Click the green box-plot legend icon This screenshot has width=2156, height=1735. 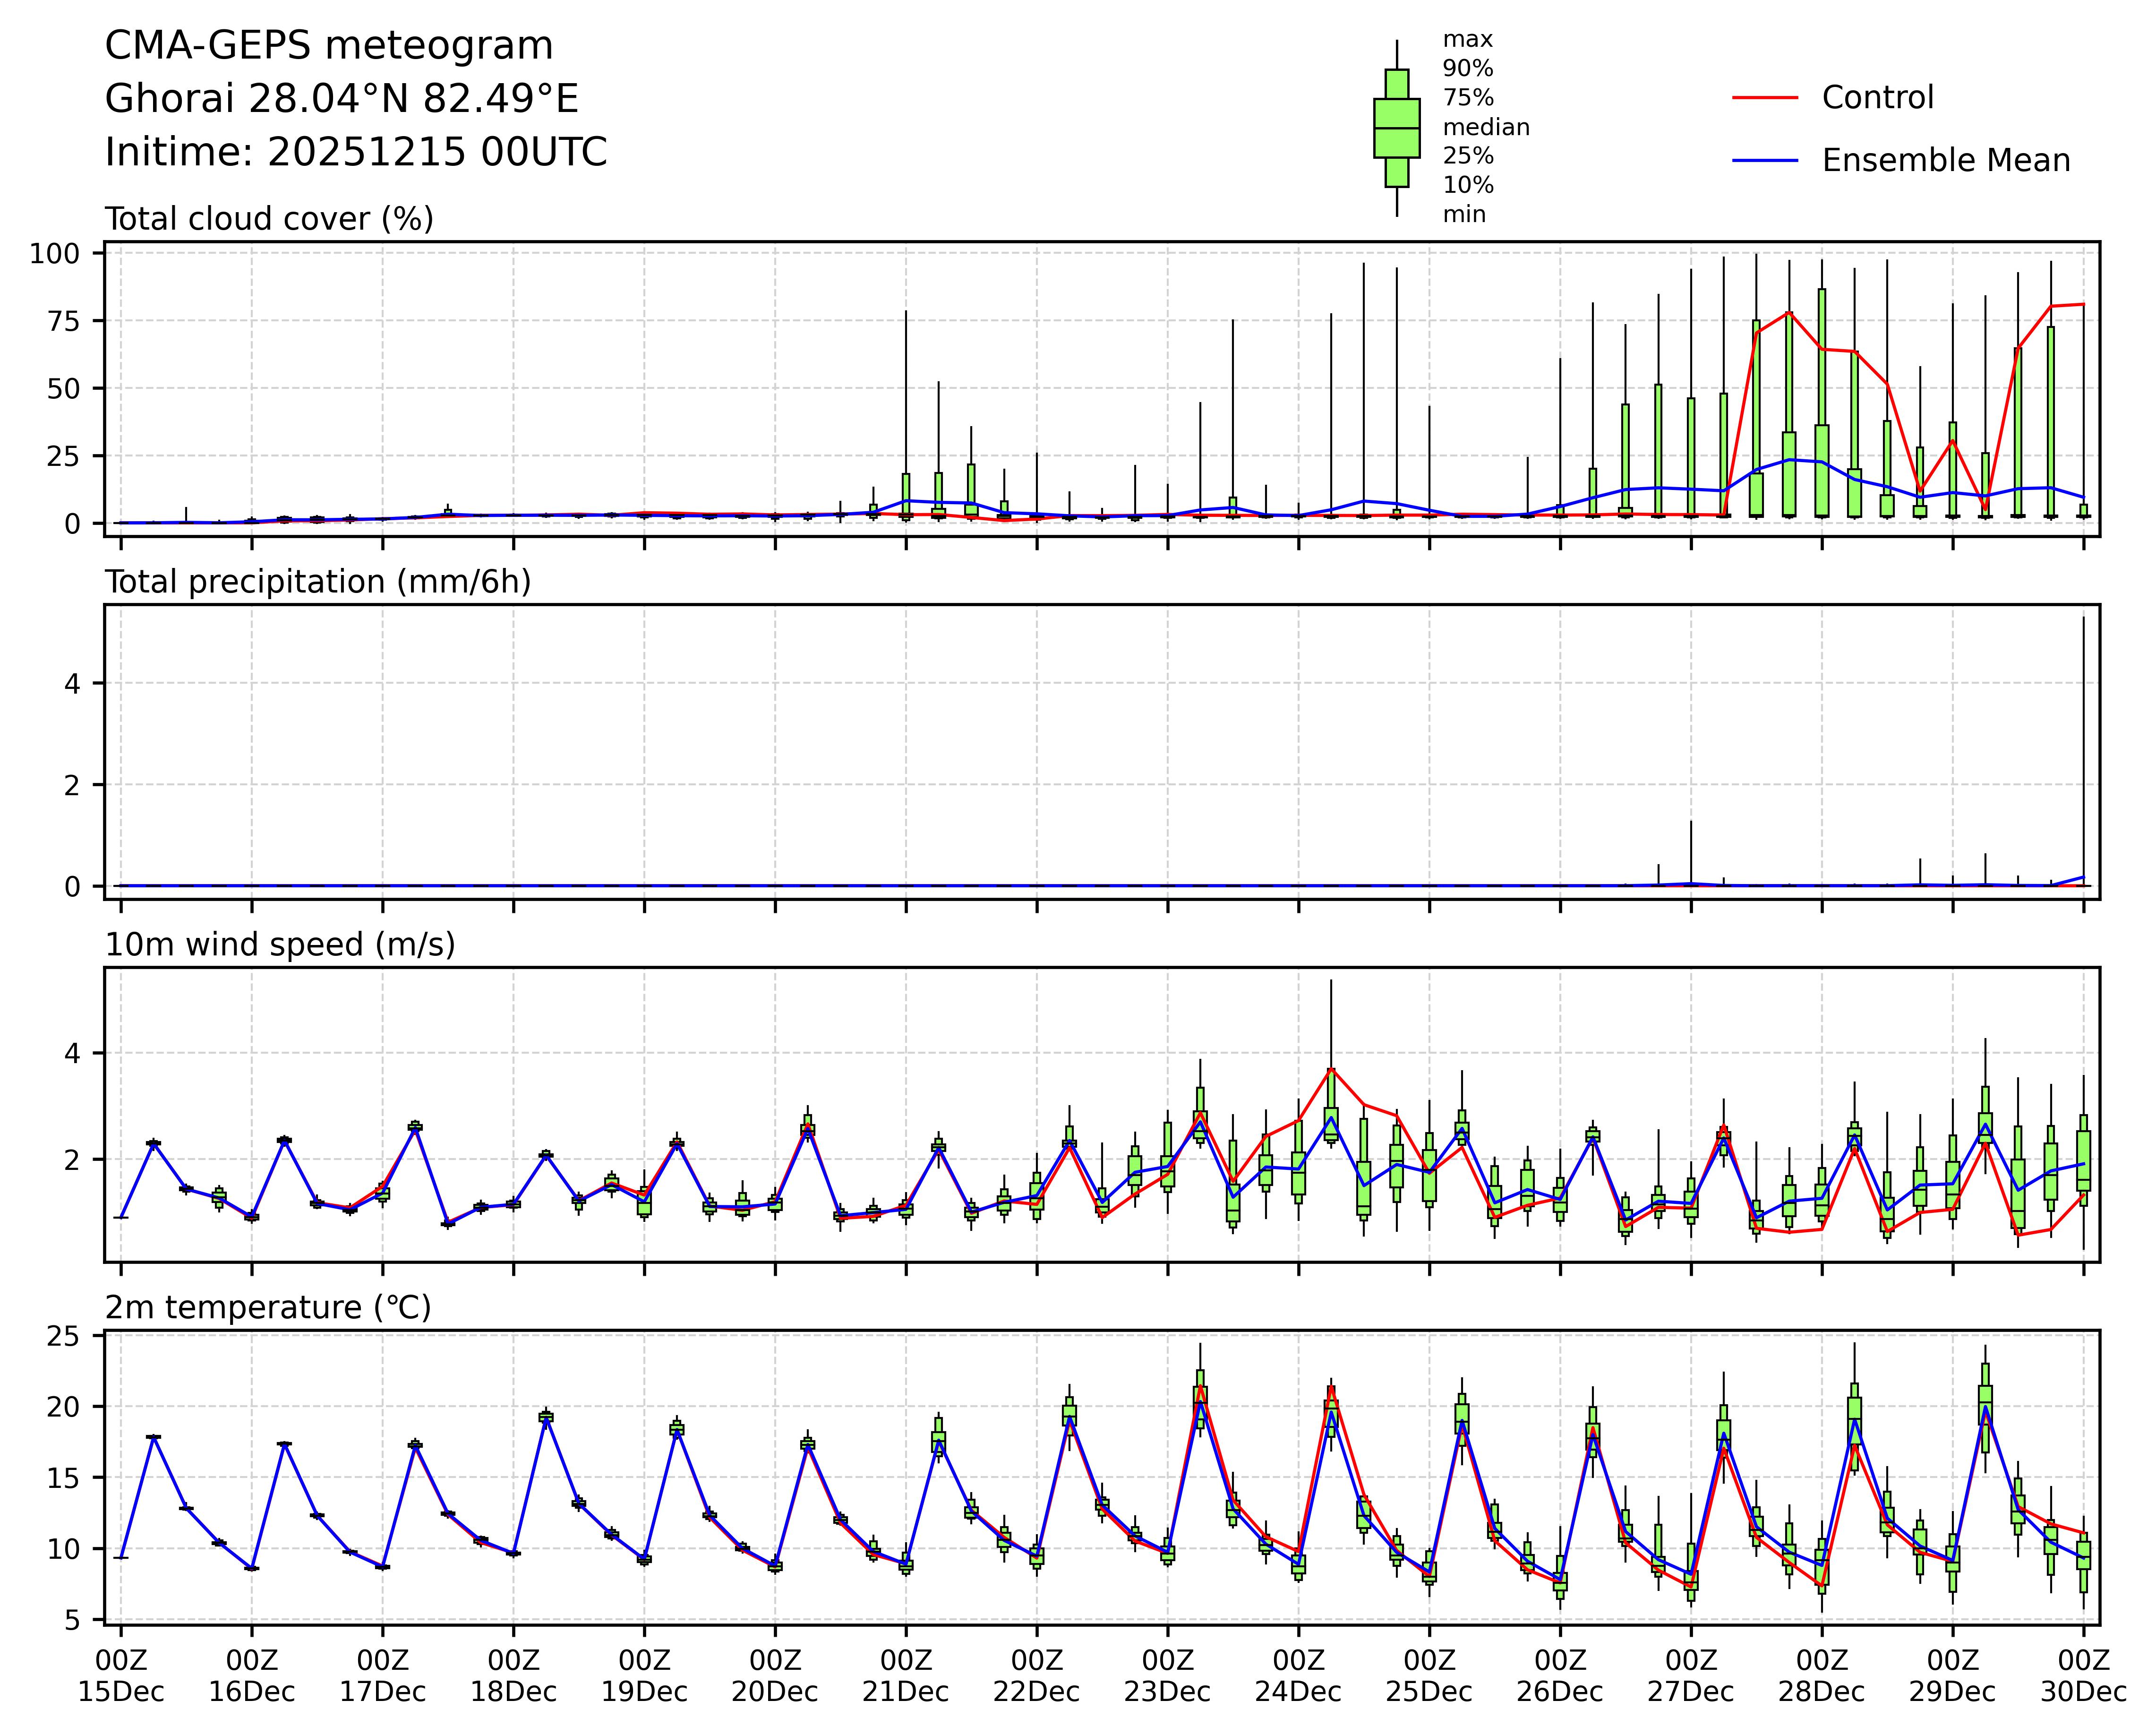point(1396,128)
